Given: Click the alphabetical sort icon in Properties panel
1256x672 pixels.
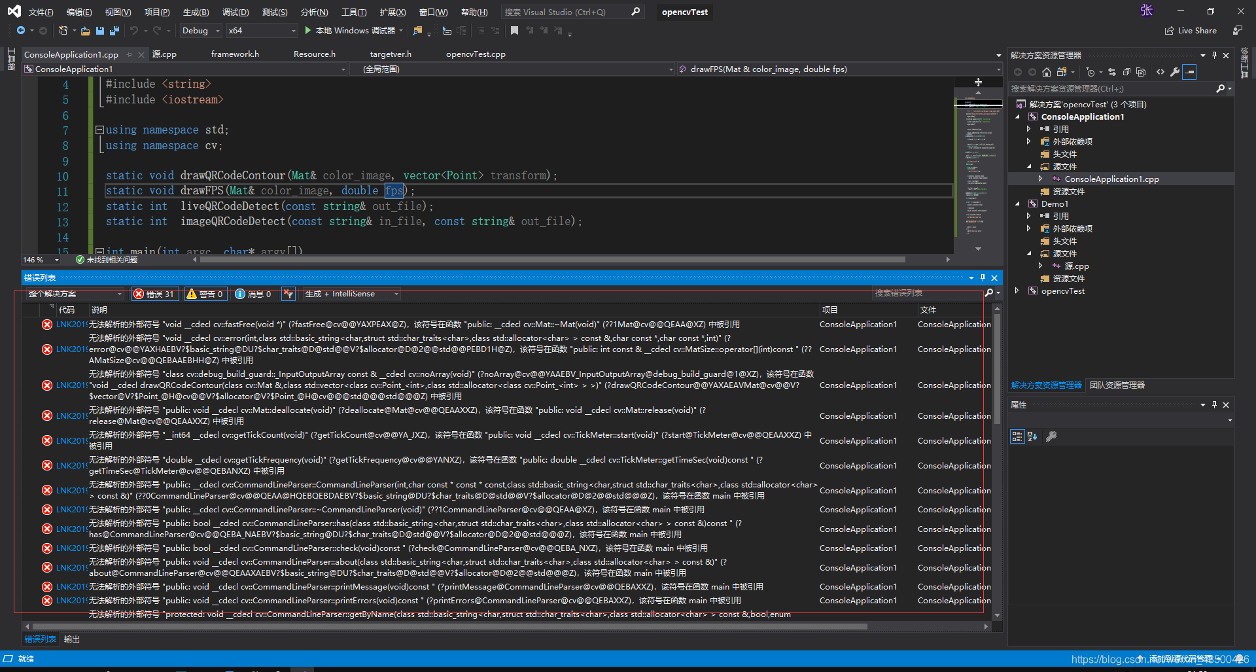Looking at the screenshot, I should 1032,436.
